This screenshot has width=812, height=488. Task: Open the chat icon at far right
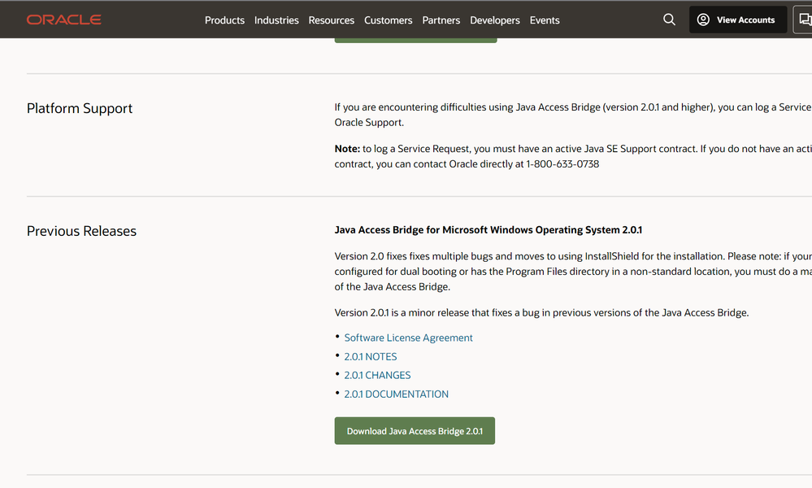(803, 20)
